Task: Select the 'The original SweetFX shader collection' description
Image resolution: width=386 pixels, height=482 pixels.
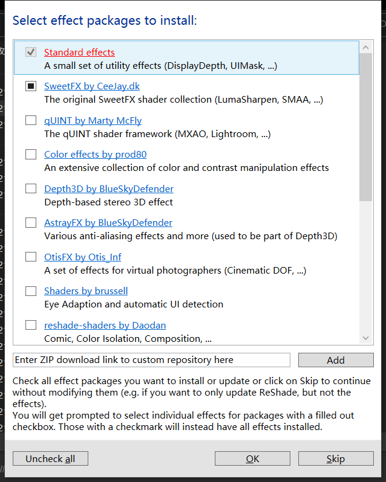Action: [x=183, y=100]
